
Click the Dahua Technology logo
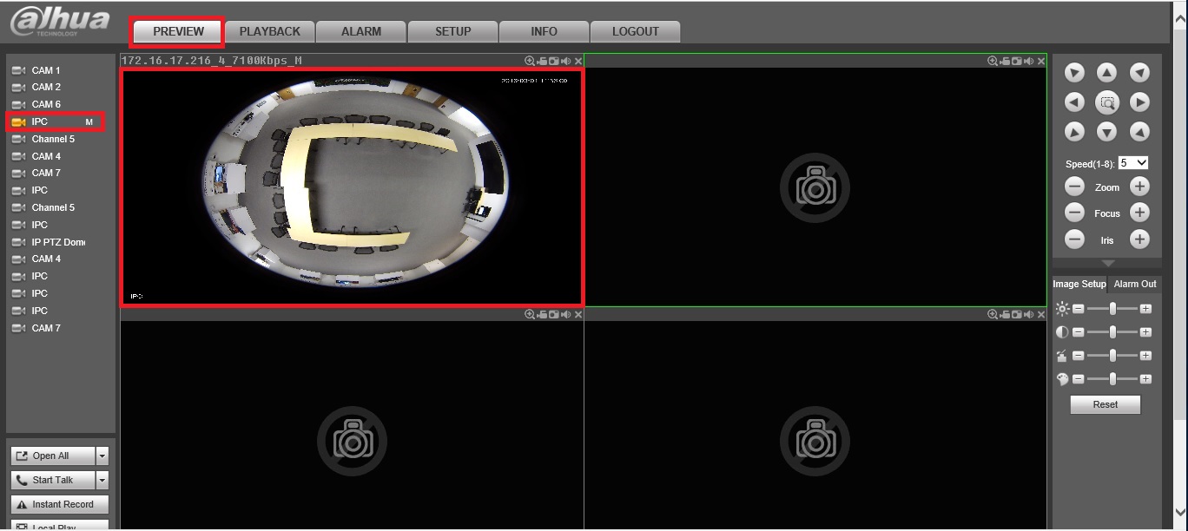[59, 22]
